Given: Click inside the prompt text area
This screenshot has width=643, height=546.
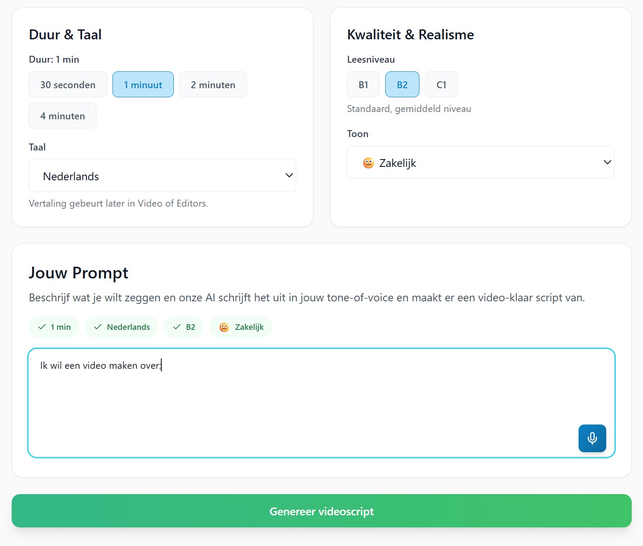Looking at the screenshot, I should click(303, 402).
